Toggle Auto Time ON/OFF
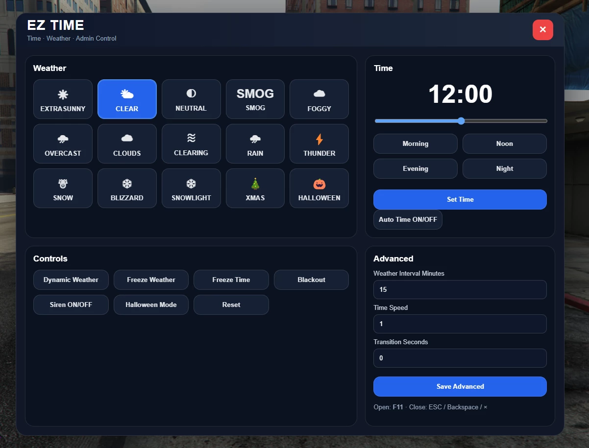This screenshot has width=589, height=448. tap(408, 219)
